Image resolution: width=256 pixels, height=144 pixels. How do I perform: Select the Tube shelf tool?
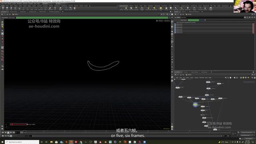tap(11, 8)
